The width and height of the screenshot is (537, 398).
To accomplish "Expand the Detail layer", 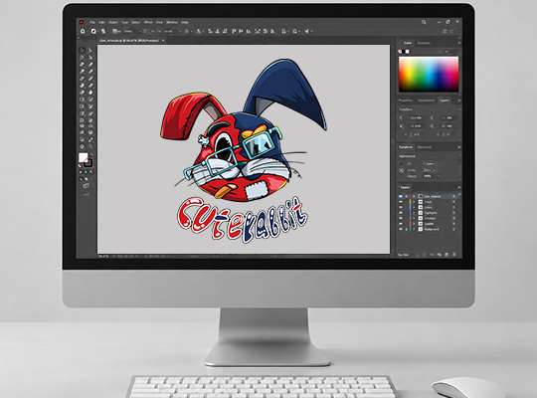I will pos(414,202).
